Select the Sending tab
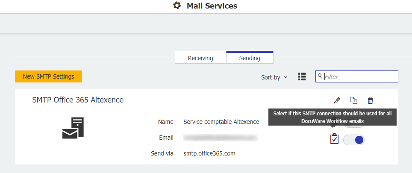412x173 pixels. 250,58
